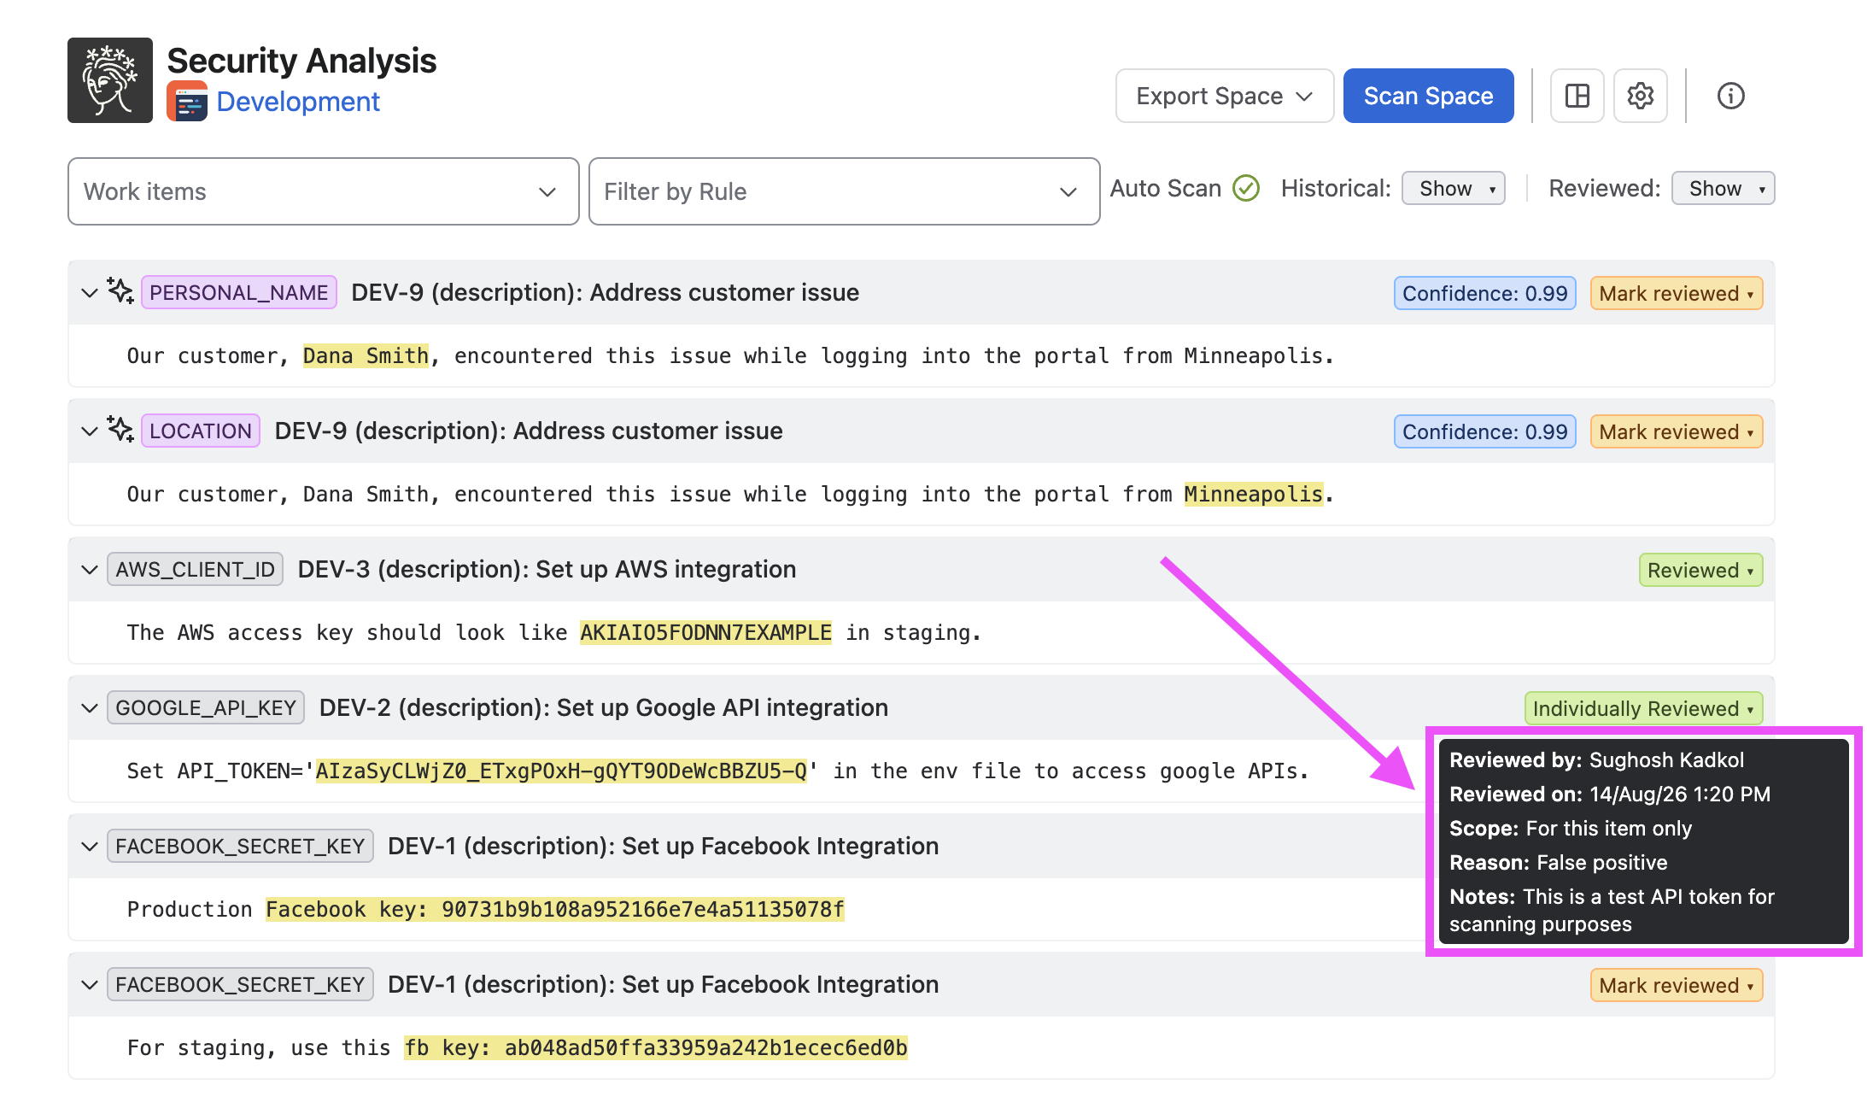Viewport: 1867px width, 1114px height.
Task: Click FACEBOOK_SECRET_KEY tag on staging row
Action: tap(240, 985)
